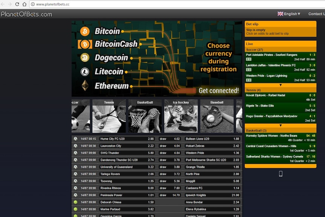Open live Central Coast Crusaders Women match
Image resolution: width=325 pixels, height=217 pixels.
pos(281,148)
